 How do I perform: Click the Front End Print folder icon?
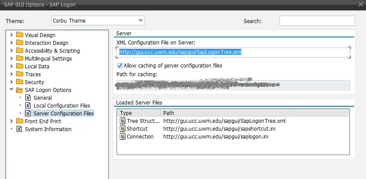click(20, 121)
